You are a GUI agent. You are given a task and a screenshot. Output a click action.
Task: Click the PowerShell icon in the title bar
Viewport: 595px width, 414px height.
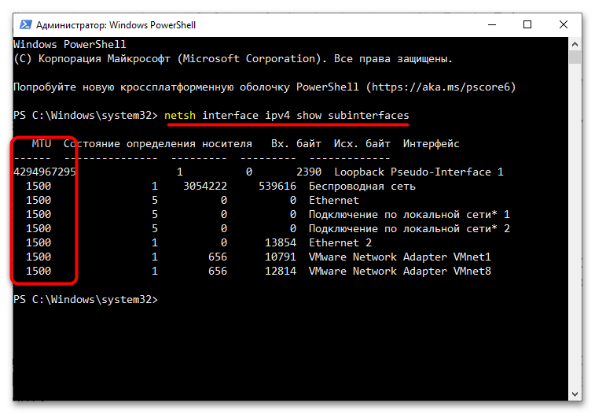click(x=24, y=25)
